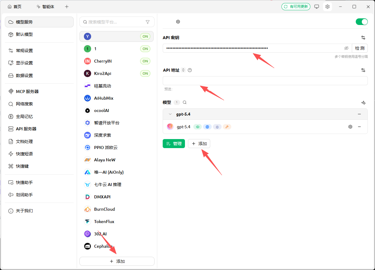
Task: Click the 有可用更新 update button
Action: coord(296,6)
